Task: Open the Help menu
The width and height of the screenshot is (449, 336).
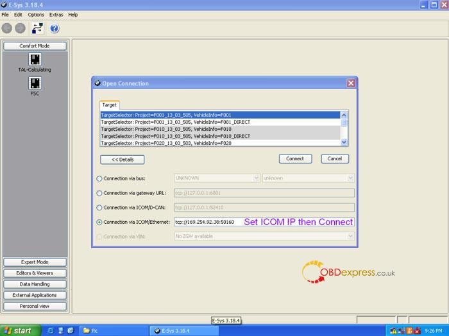Action: point(73,15)
